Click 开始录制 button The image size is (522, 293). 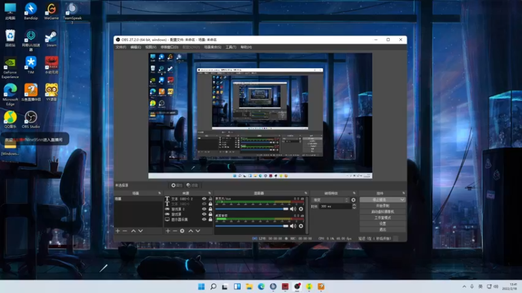click(382, 206)
